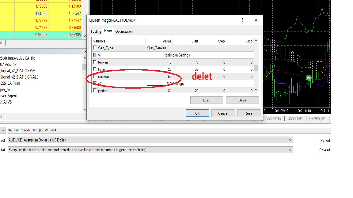Click the help question mark icon

(x=242, y=20)
